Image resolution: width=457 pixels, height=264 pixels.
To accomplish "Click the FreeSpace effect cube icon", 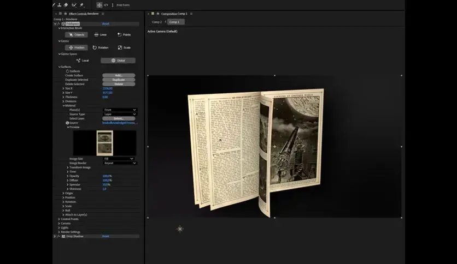I will pyautogui.click(x=63, y=24).
